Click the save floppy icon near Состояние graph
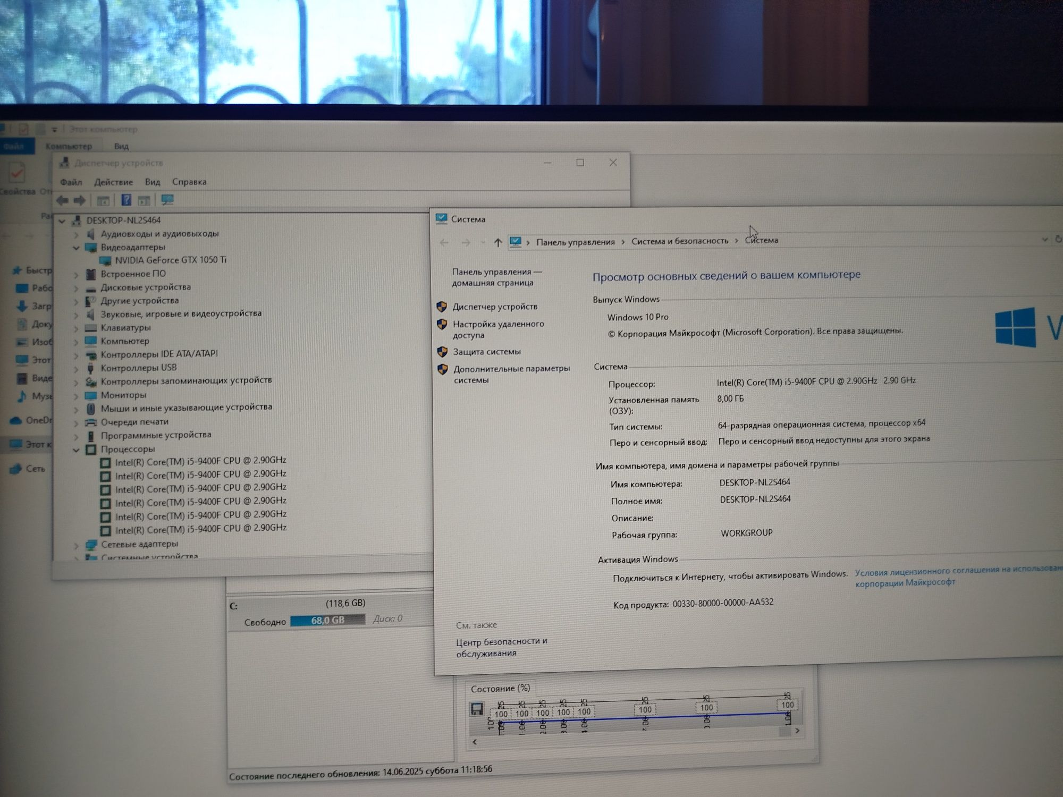Screen dimensions: 1063x797 [x=476, y=709]
